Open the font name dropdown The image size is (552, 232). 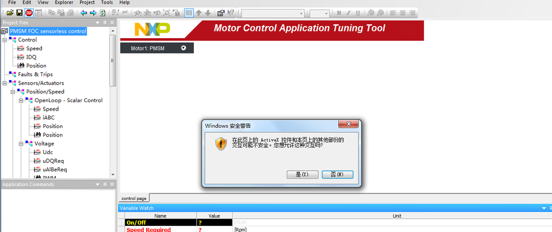click(x=301, y=13)
